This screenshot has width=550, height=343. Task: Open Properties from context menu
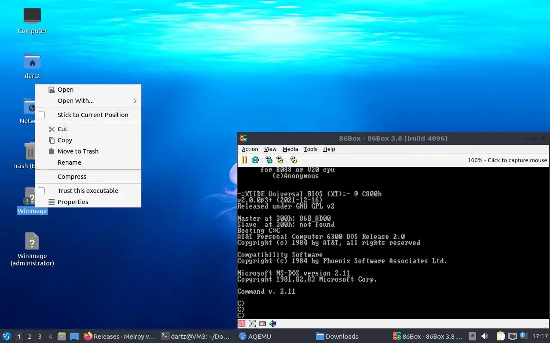pos(88,202)
